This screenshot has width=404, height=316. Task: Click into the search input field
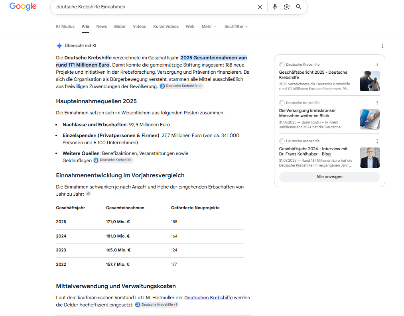(155, 7)
